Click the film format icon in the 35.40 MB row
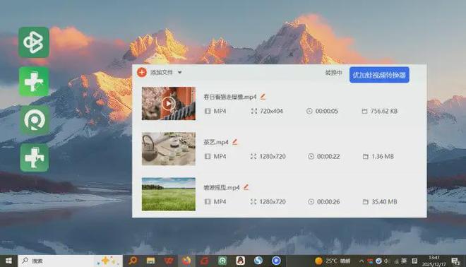Screen dimensions: 466x267 pyautogui.click(x=208, y=201)
